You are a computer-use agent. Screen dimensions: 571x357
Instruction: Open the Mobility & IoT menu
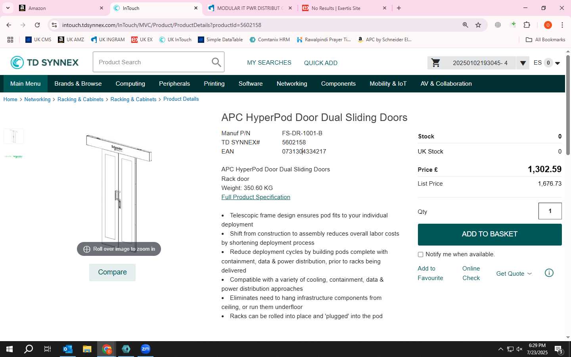point(388,84)
